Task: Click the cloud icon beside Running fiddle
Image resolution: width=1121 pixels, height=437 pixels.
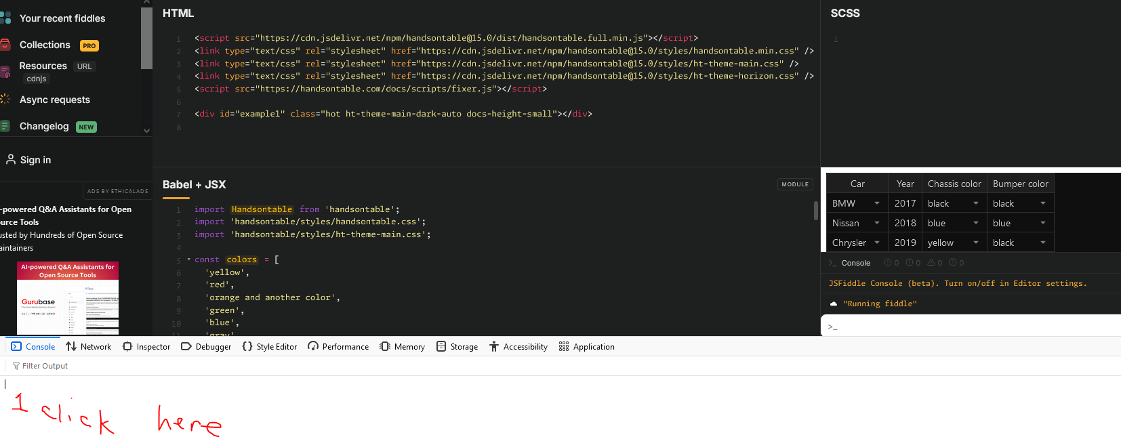Action: coord(834,304)
